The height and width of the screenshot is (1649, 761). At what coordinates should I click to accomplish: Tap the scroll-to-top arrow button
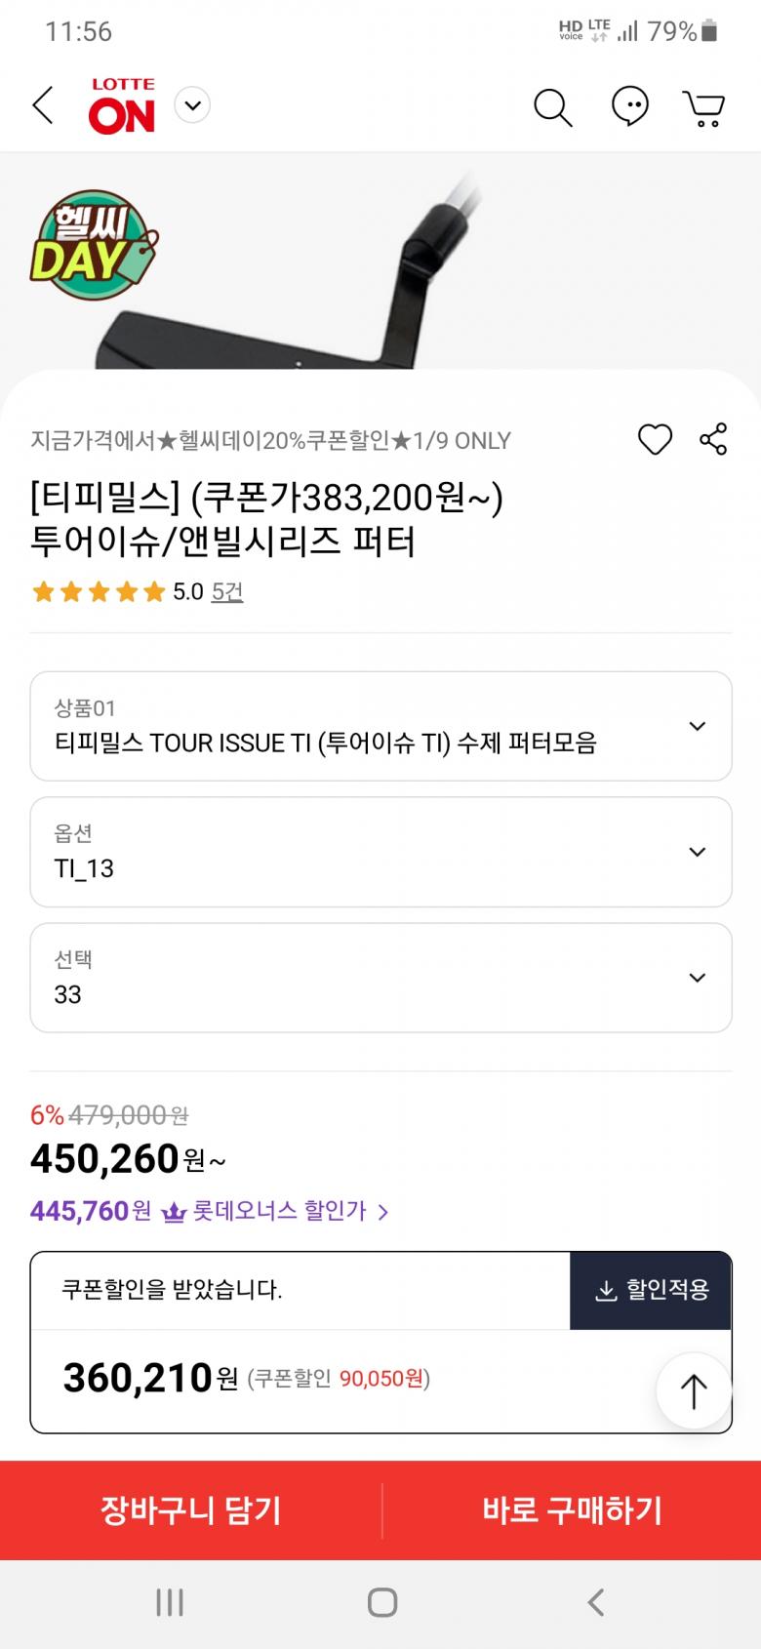pos(693,1390)
